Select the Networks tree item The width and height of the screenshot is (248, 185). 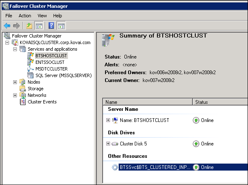pos(37,95)
